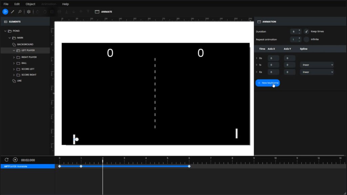
Task: Select the LINE shape element
Action: (x=19, y=81)
